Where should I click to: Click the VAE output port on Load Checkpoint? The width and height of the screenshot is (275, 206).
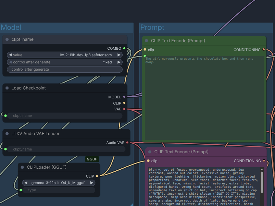point(124,109)
